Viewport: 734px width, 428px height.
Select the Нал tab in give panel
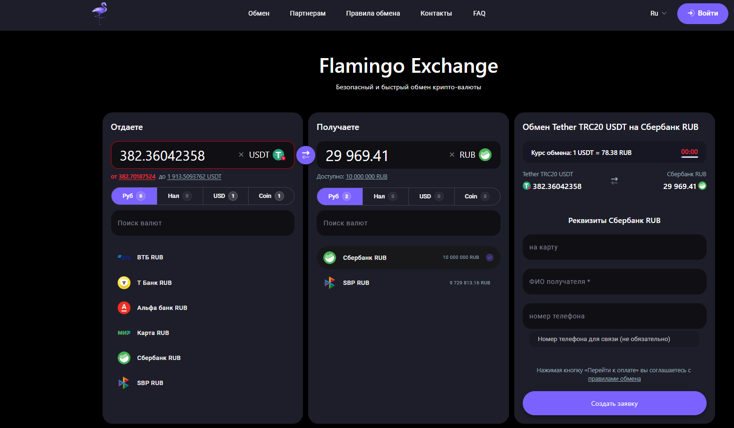click(x=180, y=196)
